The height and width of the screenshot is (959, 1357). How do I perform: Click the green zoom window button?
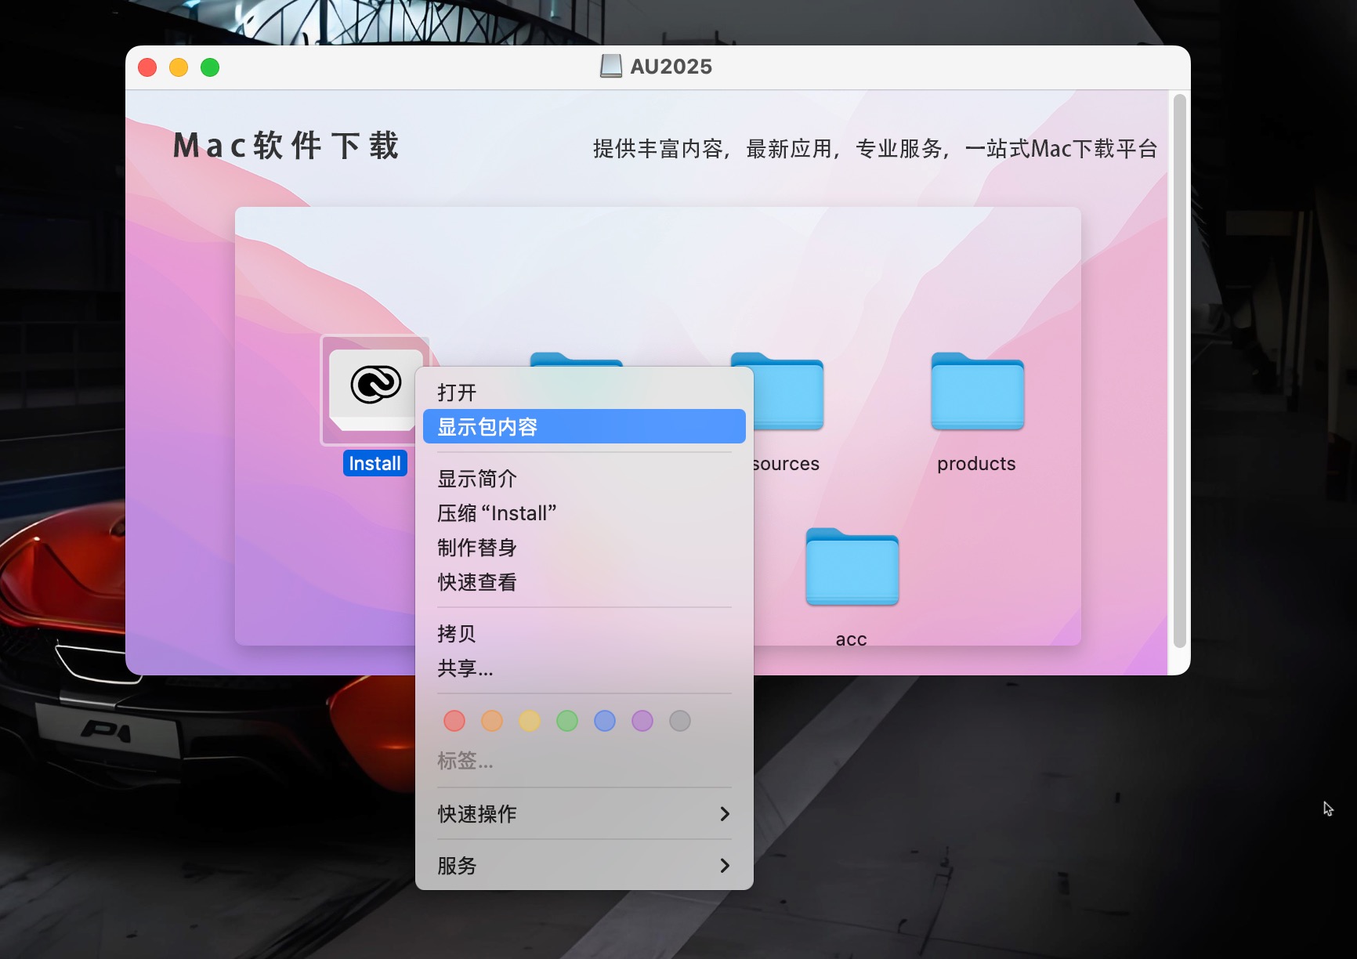tap(210, 67)
